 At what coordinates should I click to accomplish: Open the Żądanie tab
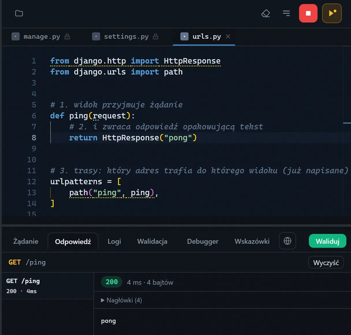(26, 241)
